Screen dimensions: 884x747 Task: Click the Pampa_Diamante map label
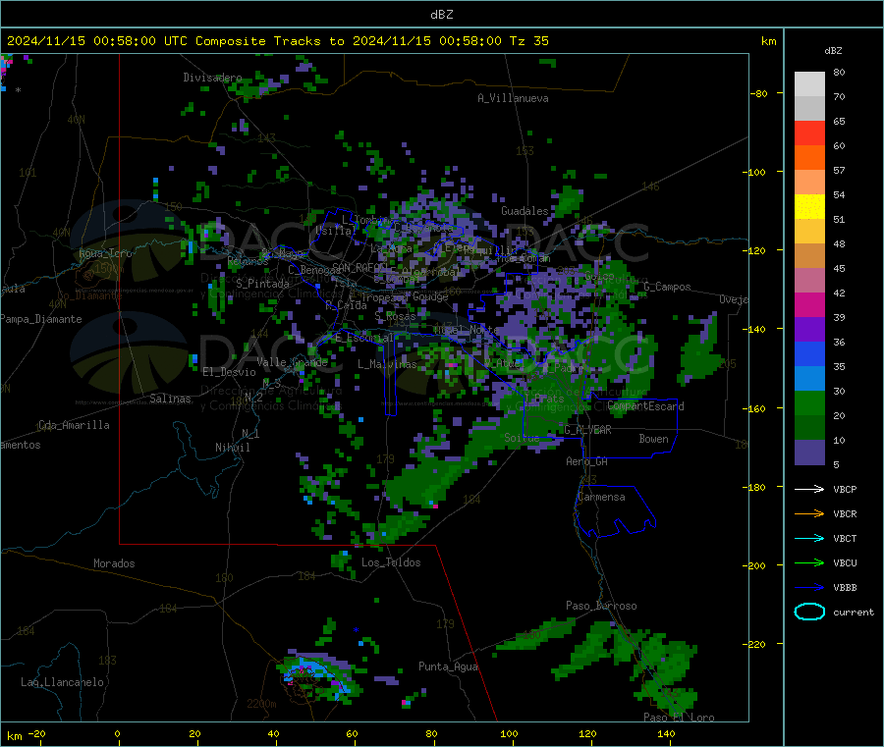(41, 319)
